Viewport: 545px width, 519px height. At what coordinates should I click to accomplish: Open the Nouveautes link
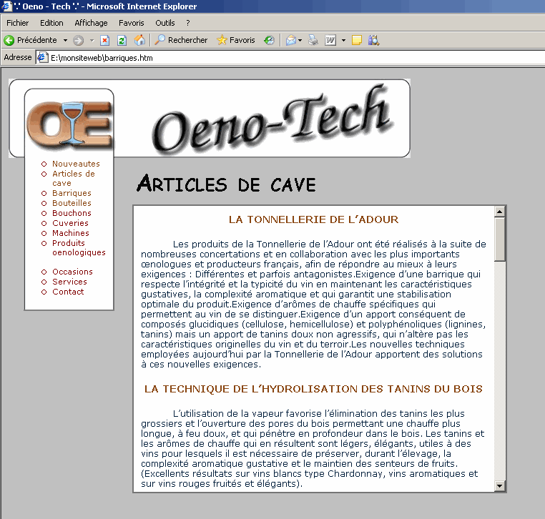point(76,164)
